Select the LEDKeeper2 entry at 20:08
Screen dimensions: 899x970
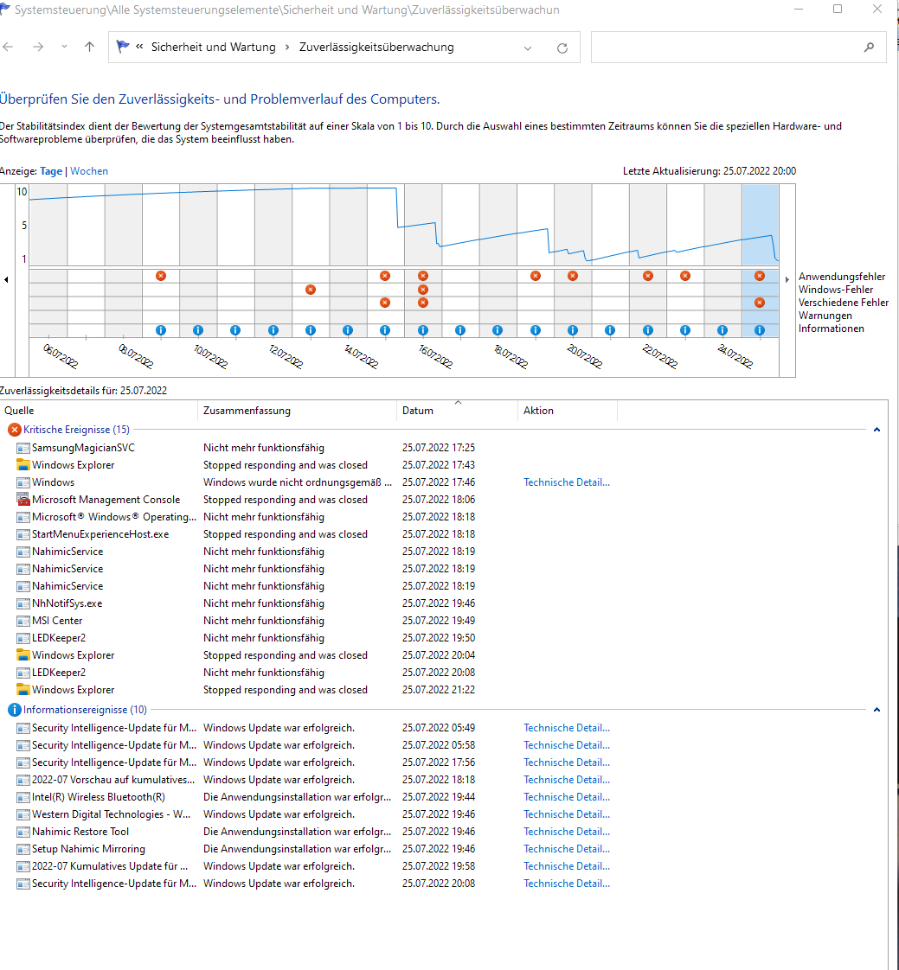(59, 673)
